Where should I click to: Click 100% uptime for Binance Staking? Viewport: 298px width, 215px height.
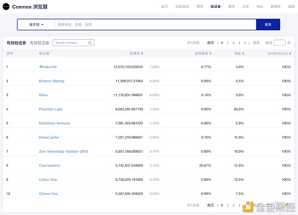pyautogui.click(x=286, y=81)
